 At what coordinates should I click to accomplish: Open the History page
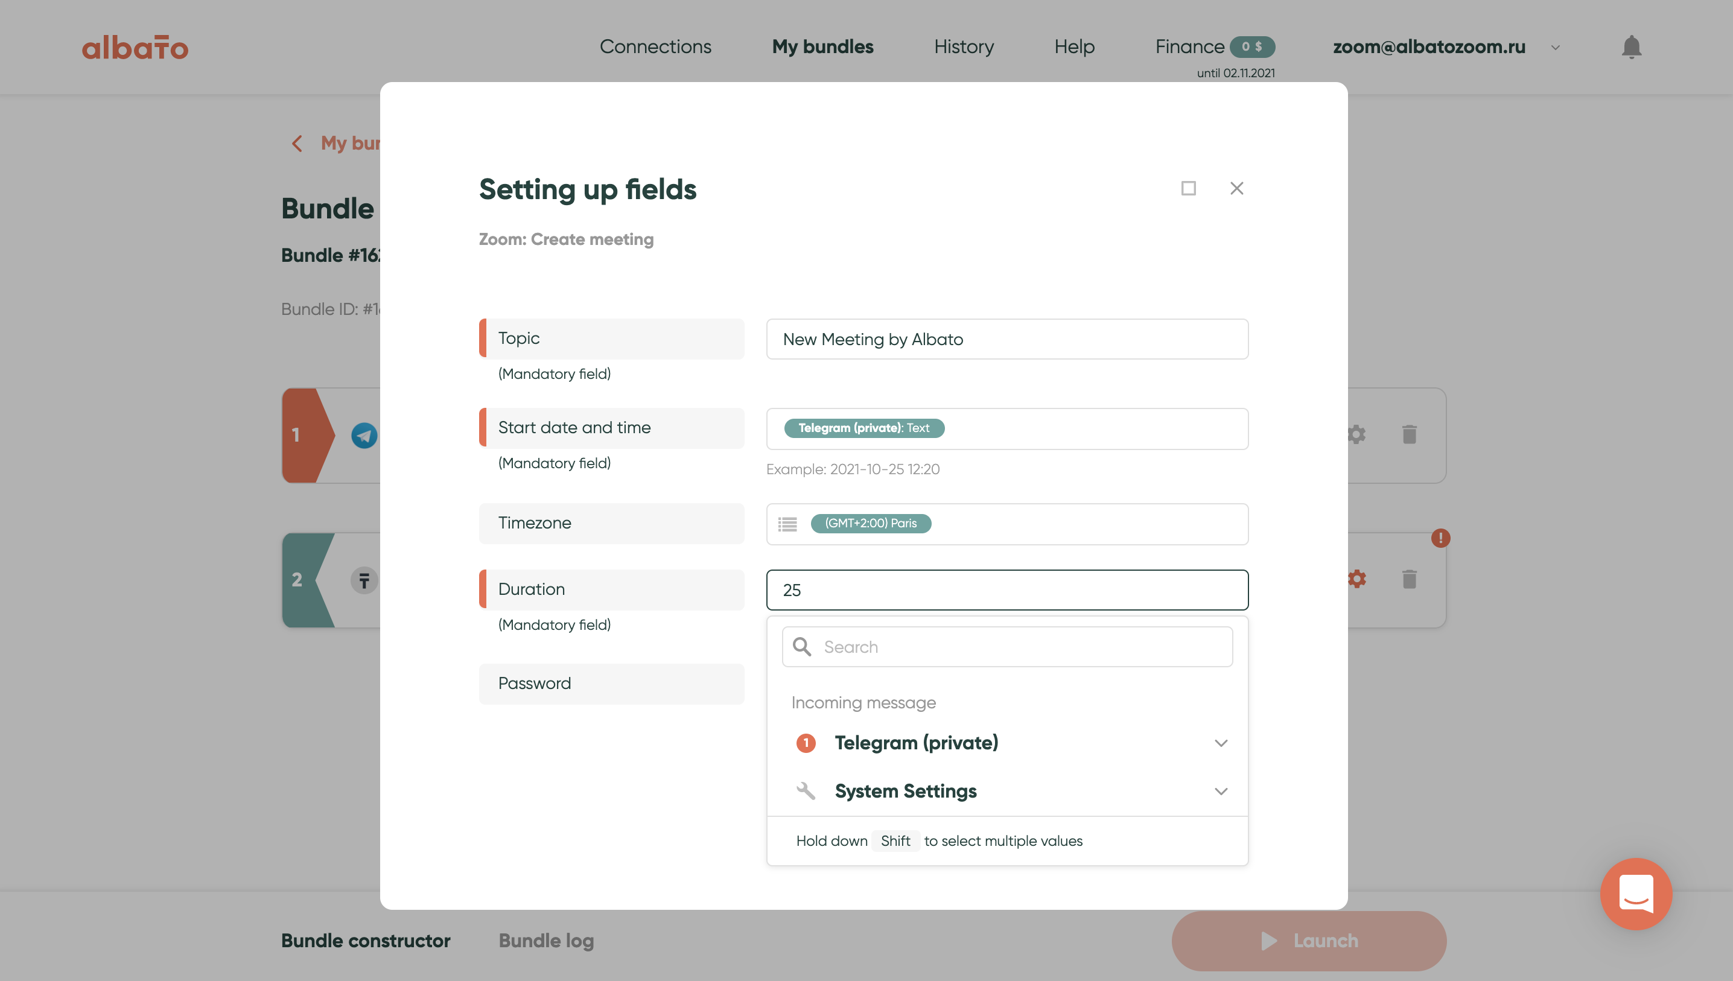tap(964, 46)
